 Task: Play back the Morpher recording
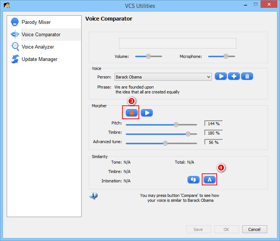[x=147, y=113]
